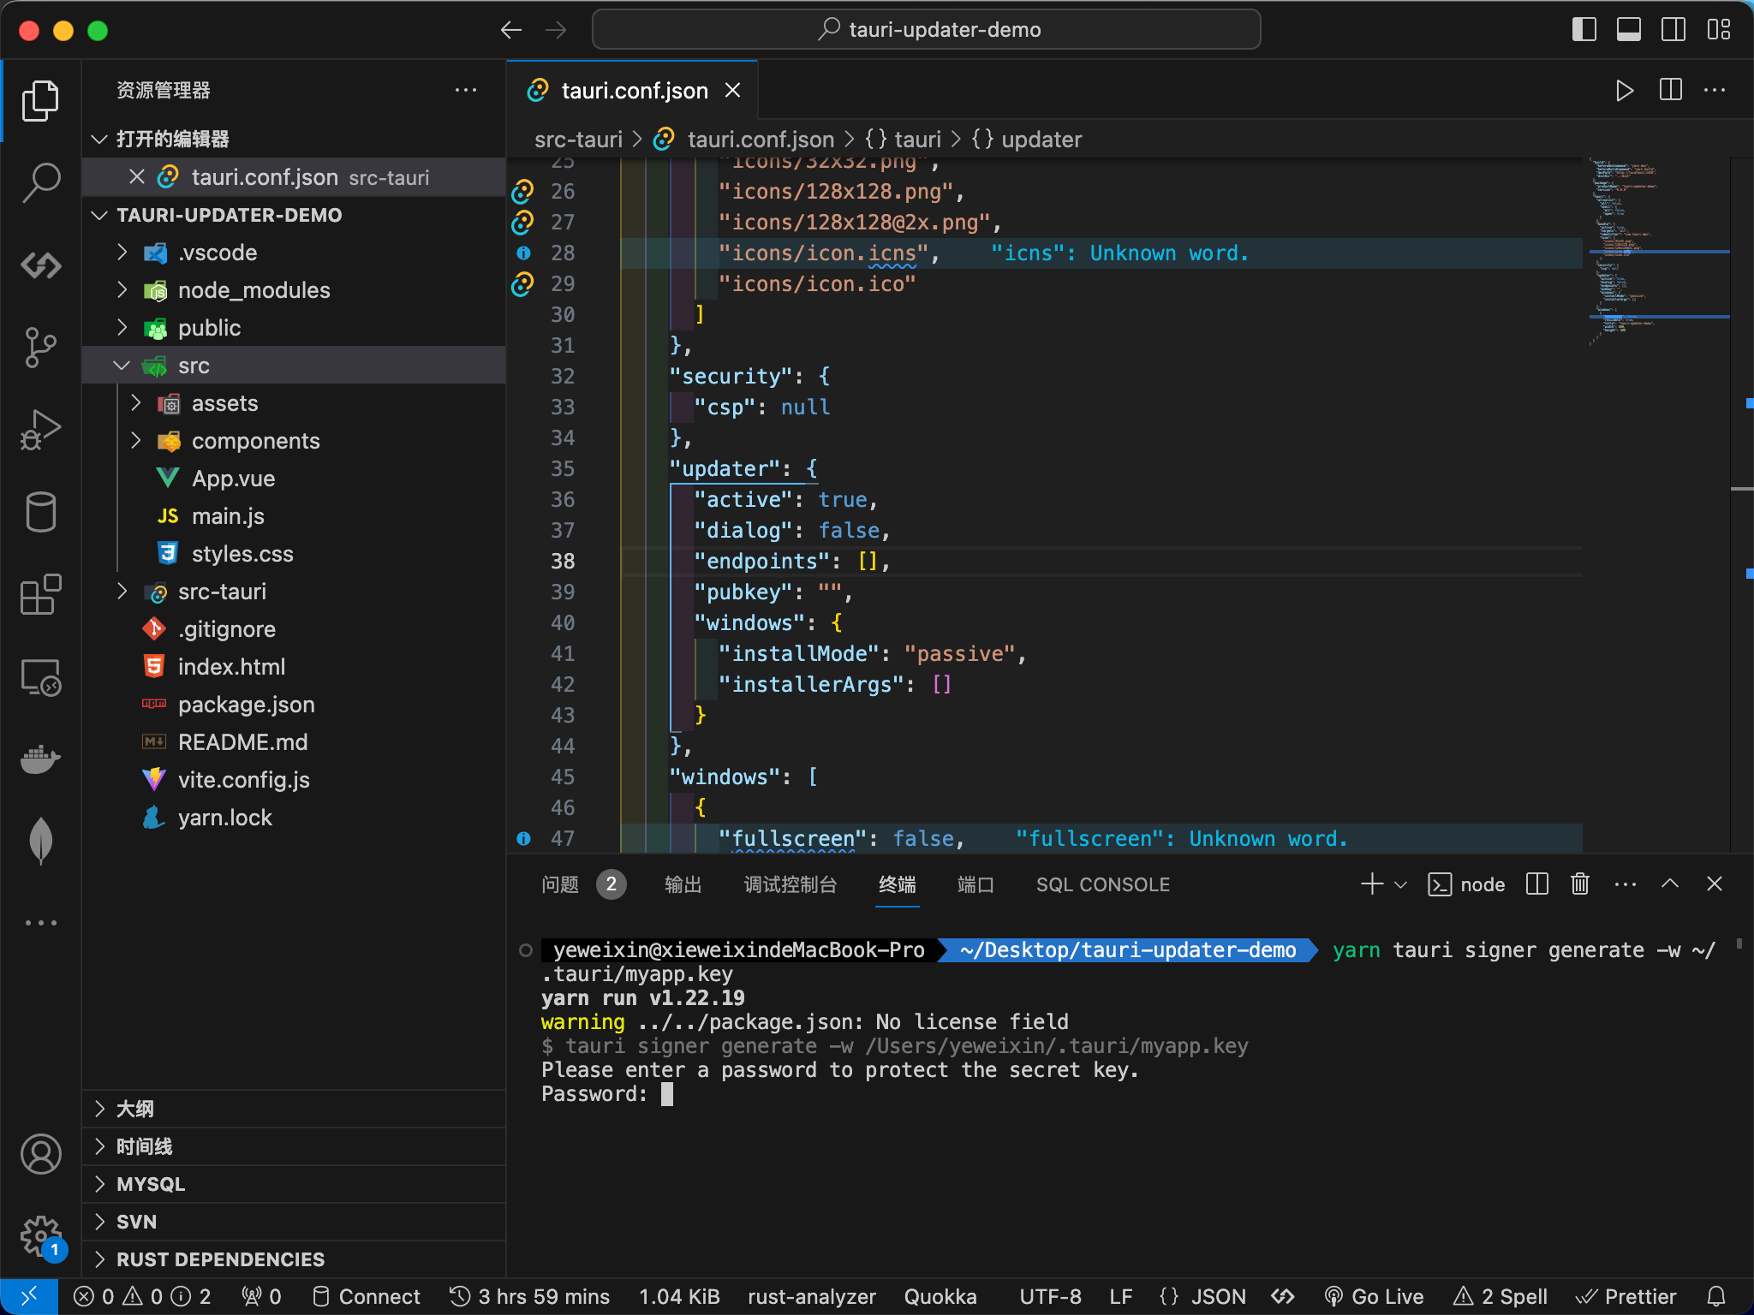1754x1315 pixels.
Task: Open the Manage settings gear
Action: pyautogui.click(x=40, y=1236)
